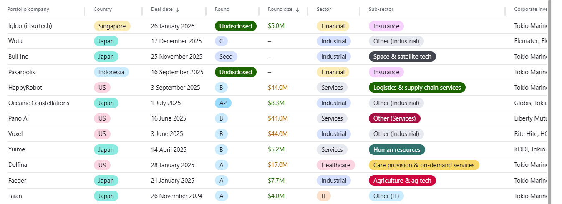
Task: Click the A2 round badge
Action: [223, 103]
